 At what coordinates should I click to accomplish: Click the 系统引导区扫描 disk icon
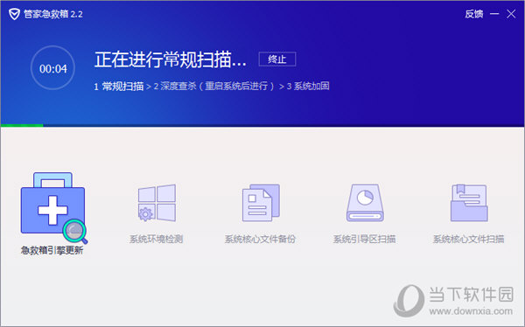click(x=365, y=203)
